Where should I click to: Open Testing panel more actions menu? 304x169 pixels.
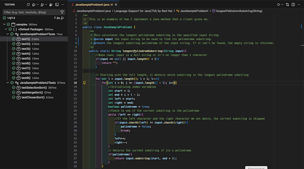point(63,4)
